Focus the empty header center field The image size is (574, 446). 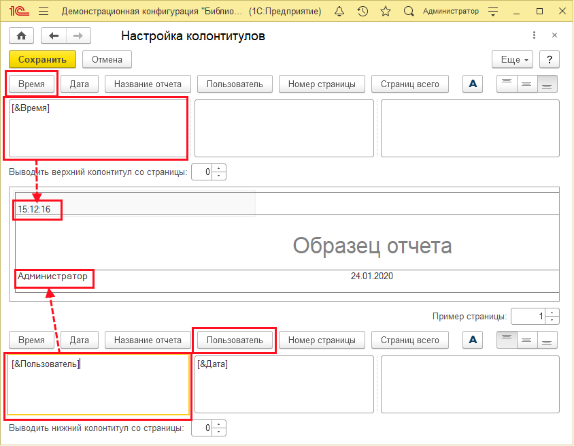284,128
